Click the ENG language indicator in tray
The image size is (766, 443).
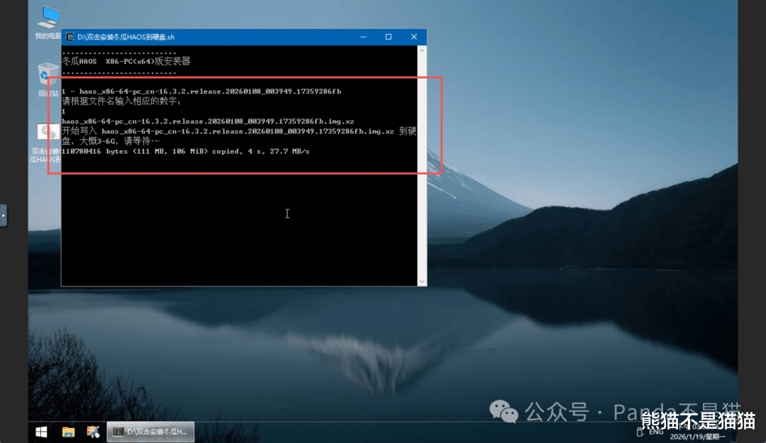click(656, 432)
